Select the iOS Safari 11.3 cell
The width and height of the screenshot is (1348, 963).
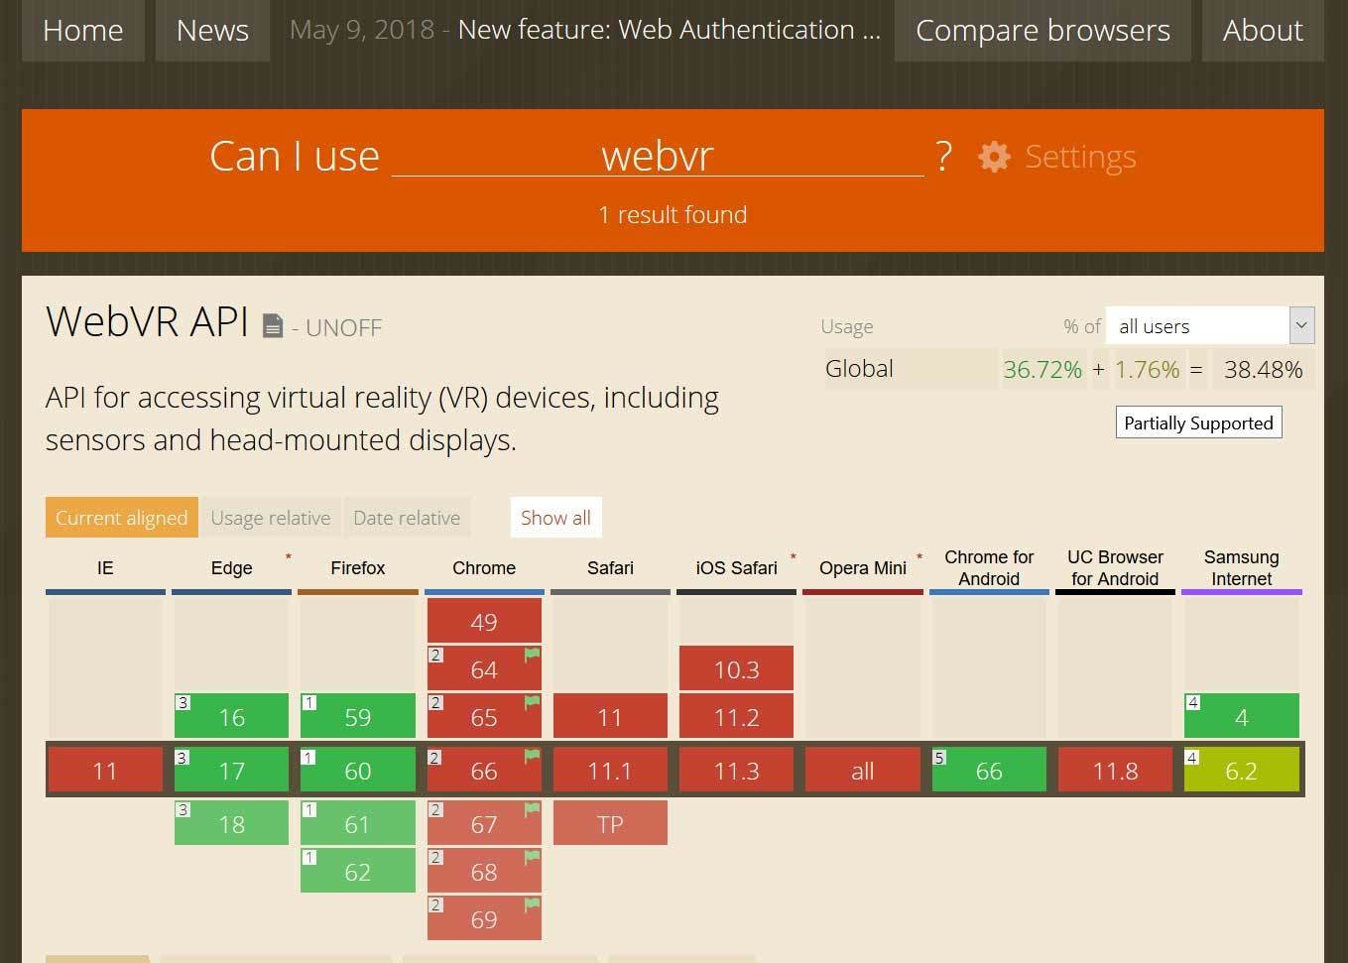[736, 771]
